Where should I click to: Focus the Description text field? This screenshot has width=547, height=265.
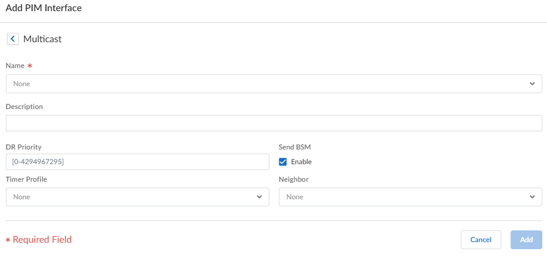click(x=273, y=123)
